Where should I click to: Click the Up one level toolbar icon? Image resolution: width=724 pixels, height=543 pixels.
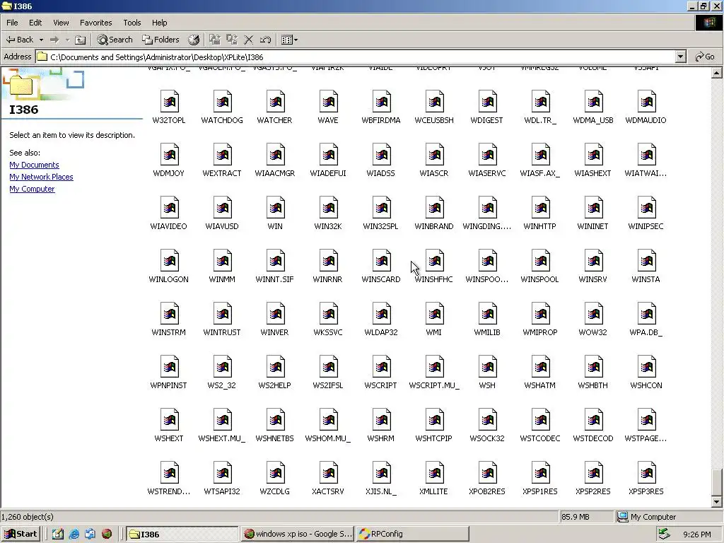[x=81, y=40]
